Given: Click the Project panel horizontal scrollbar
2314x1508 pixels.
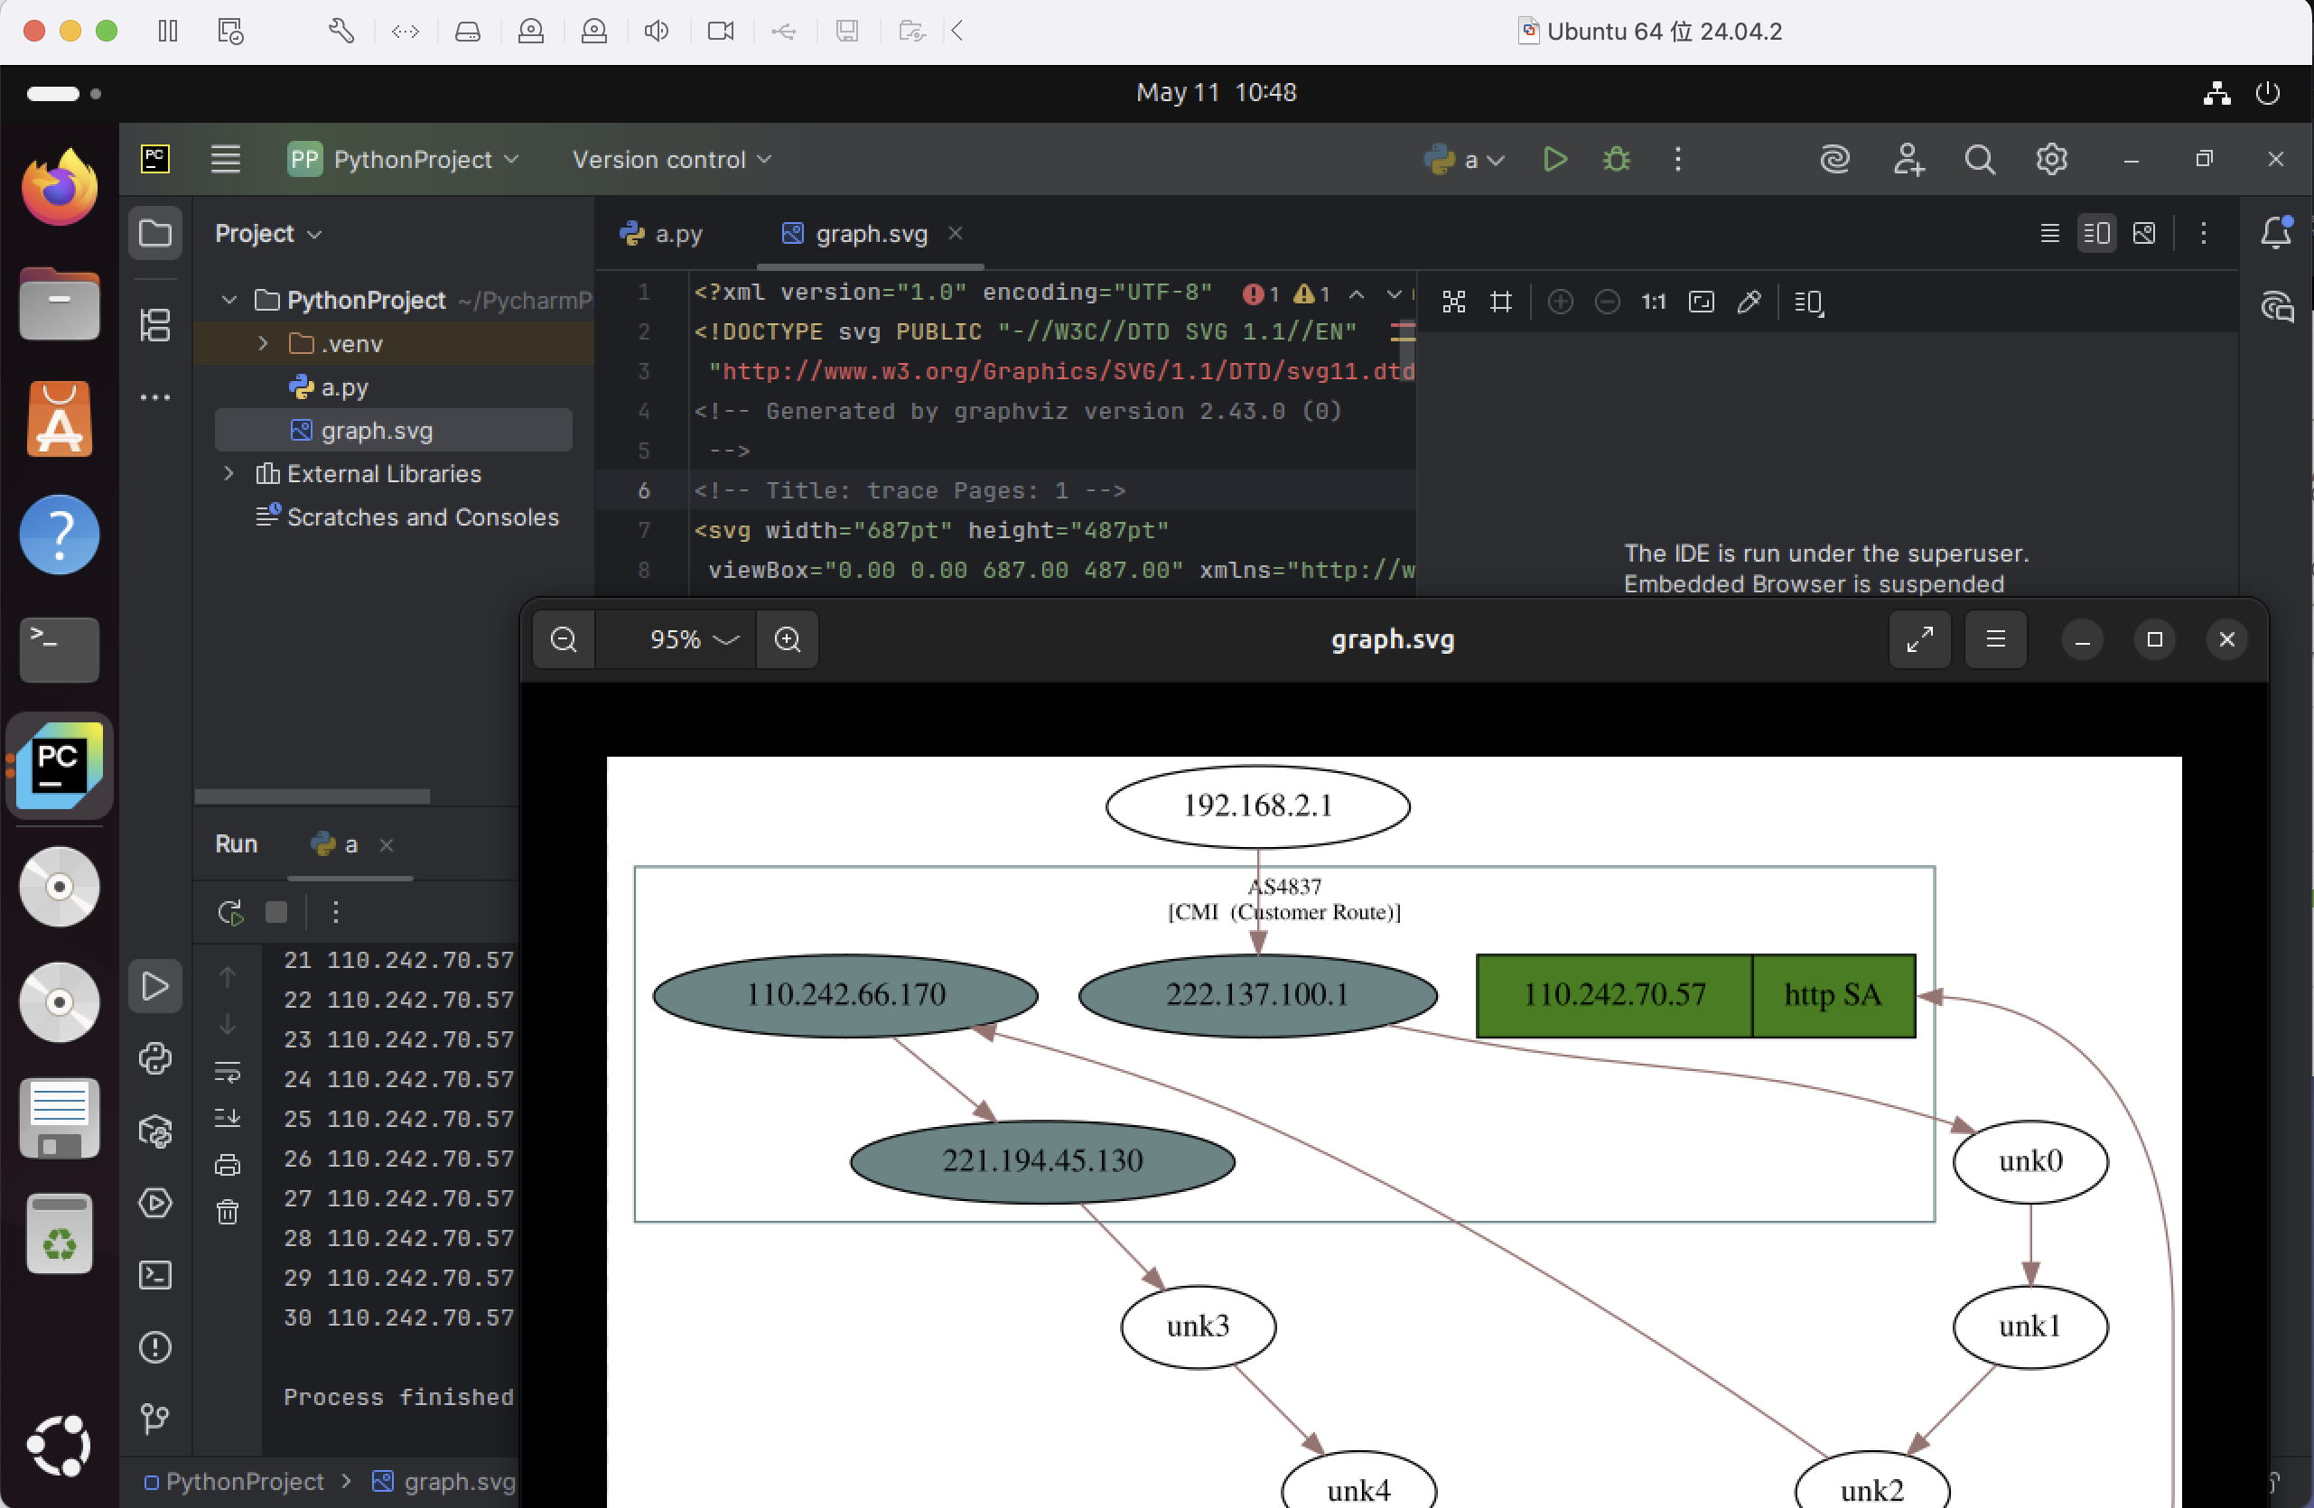Looking at the screenshot, I should pos(313,796).
